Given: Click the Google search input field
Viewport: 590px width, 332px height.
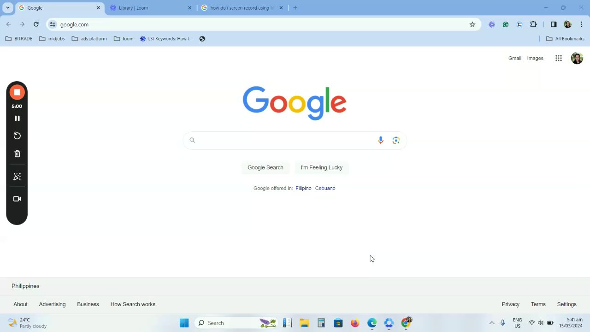Looking at the screenshot, I should (x=295, y=140).
